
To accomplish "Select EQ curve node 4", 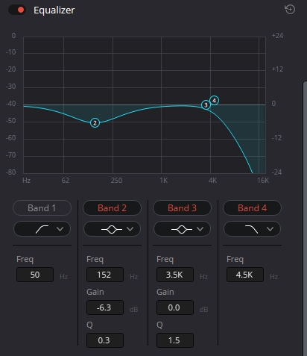I will [x=214, y=101].
